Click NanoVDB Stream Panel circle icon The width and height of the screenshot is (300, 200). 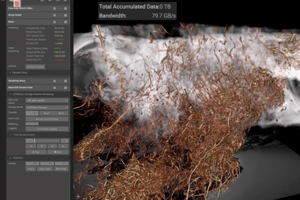coord(66,88)
